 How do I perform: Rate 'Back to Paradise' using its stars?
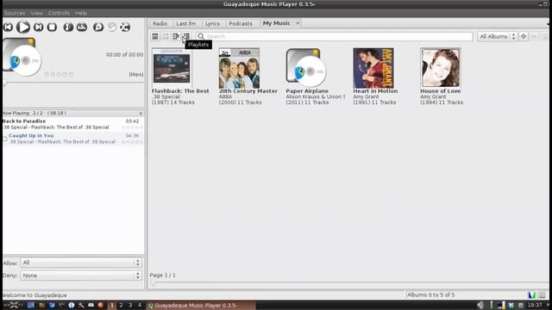tap(132, 127)
